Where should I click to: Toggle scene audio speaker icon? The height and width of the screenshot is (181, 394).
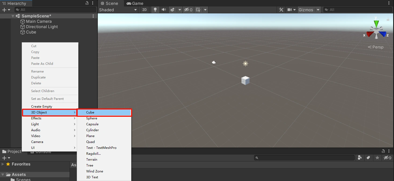tap(164, 10)
